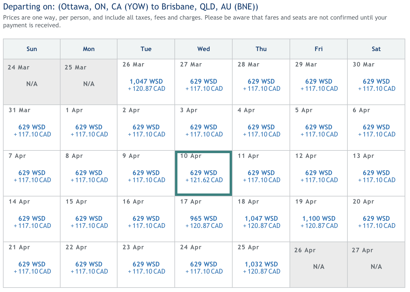Select the 12 Apr Friday fare
Viewport: 410px width, 292px height.
pyautogui.click(x=319, y=173)
